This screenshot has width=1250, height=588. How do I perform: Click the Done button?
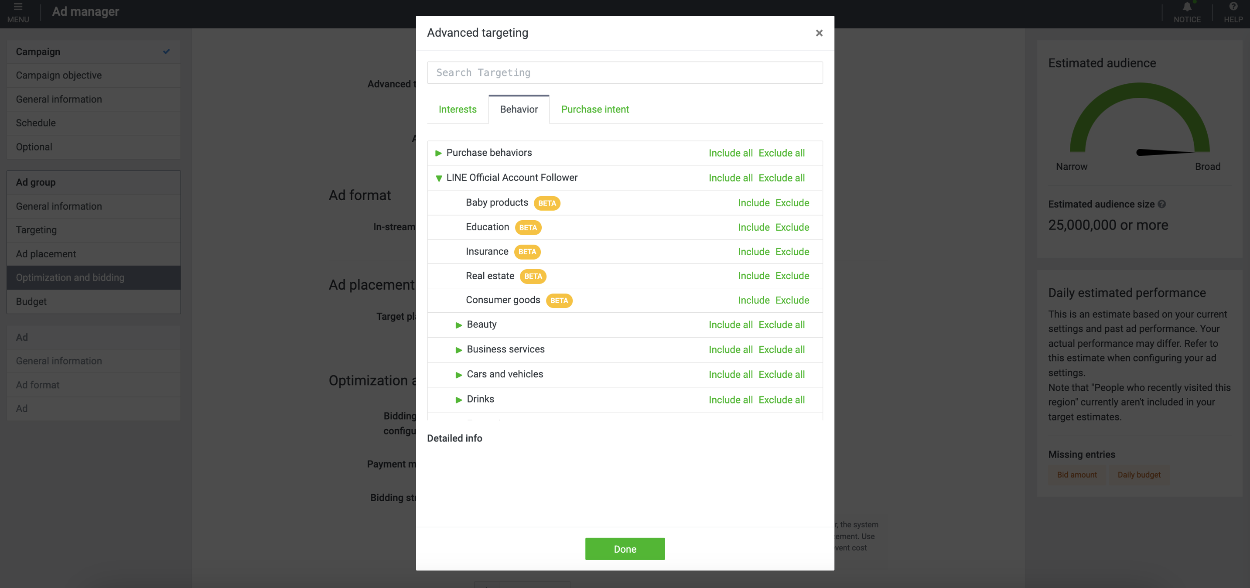coord(625,549)
